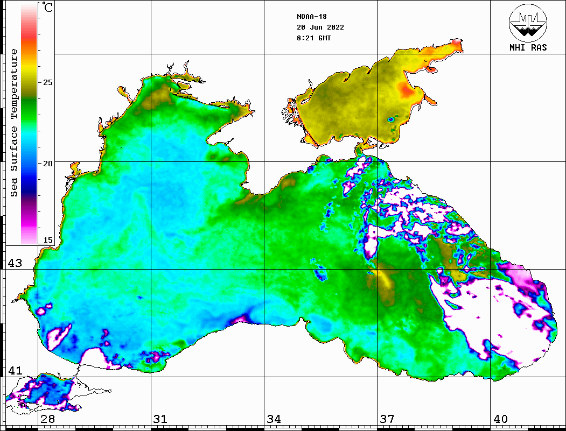The image size is (566, 431).
Task: Click the time "8:21 GMT"
Action: 313,38
